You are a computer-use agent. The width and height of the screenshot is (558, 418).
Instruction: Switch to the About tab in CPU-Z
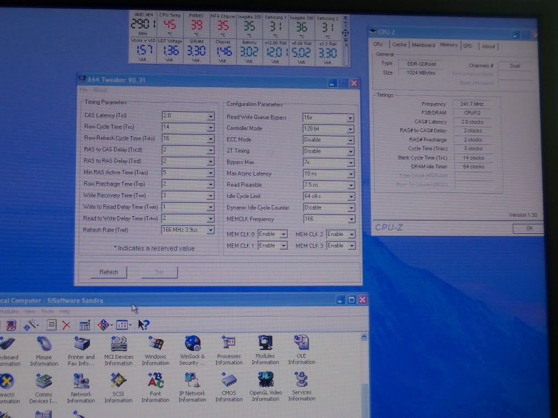[488, 46]
